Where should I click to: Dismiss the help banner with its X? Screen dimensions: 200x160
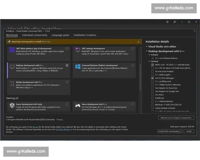(138, 42)
